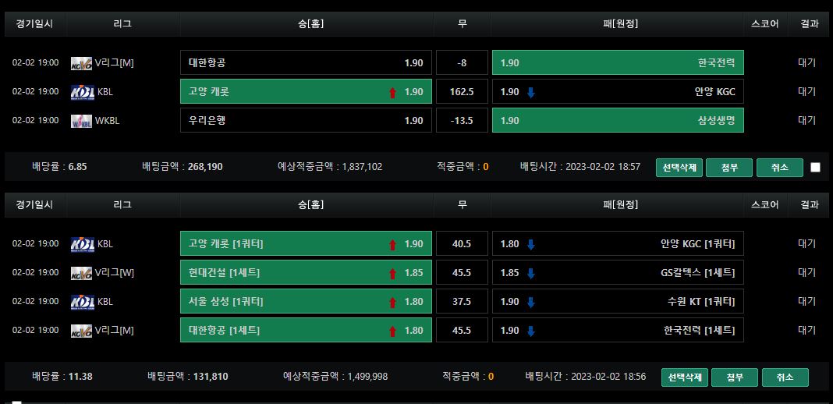Select the 안양 KGC 1.90 full-game away cell
The image size is (833, 404).
click(x=618, y=91)
